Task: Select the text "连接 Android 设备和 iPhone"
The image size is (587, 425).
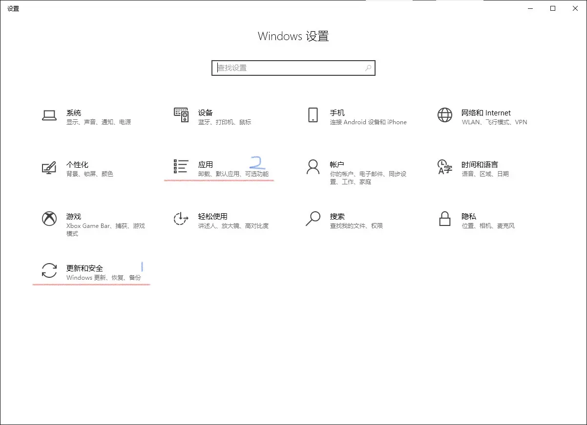Action: pos(368,122)
